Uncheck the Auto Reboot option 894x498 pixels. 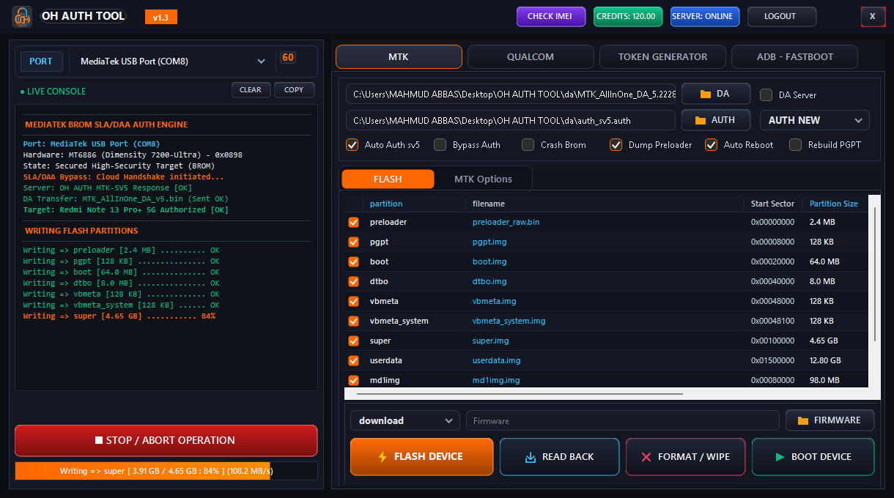(711, 144)
